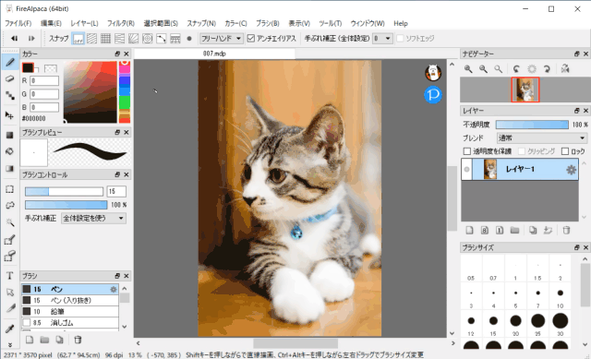Screen dimensions: 591x359
Task: Select the Lasso select tool
Action: point(10,205)
